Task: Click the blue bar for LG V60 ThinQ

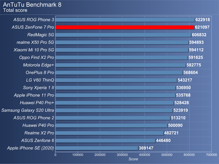Action: 116,80
